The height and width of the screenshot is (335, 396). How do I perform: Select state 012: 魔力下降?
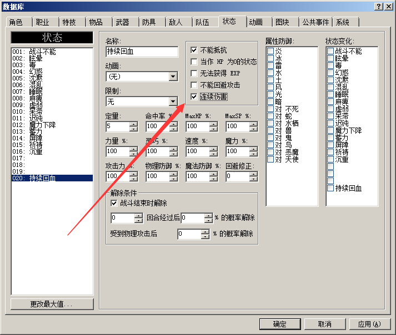[52, 125]
